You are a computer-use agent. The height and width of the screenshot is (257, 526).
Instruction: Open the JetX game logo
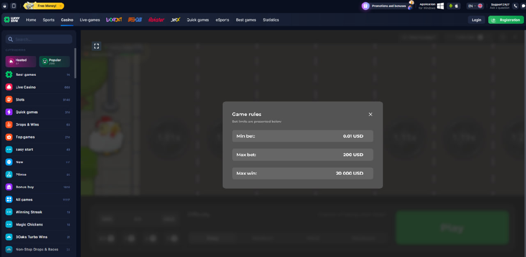point(175,20)
